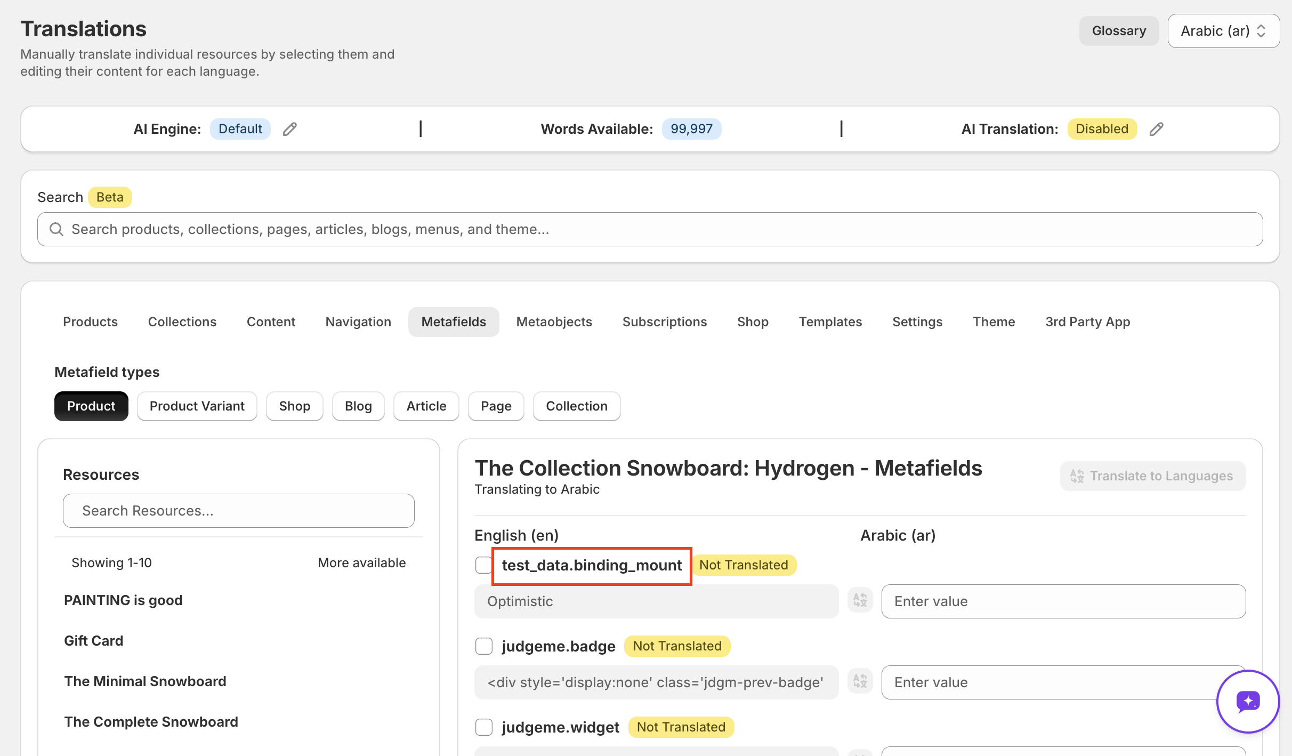Image resolution: width=1292 pixels, height=756 pixels.
Task: Select the Article metafield type
Action: 426,406
